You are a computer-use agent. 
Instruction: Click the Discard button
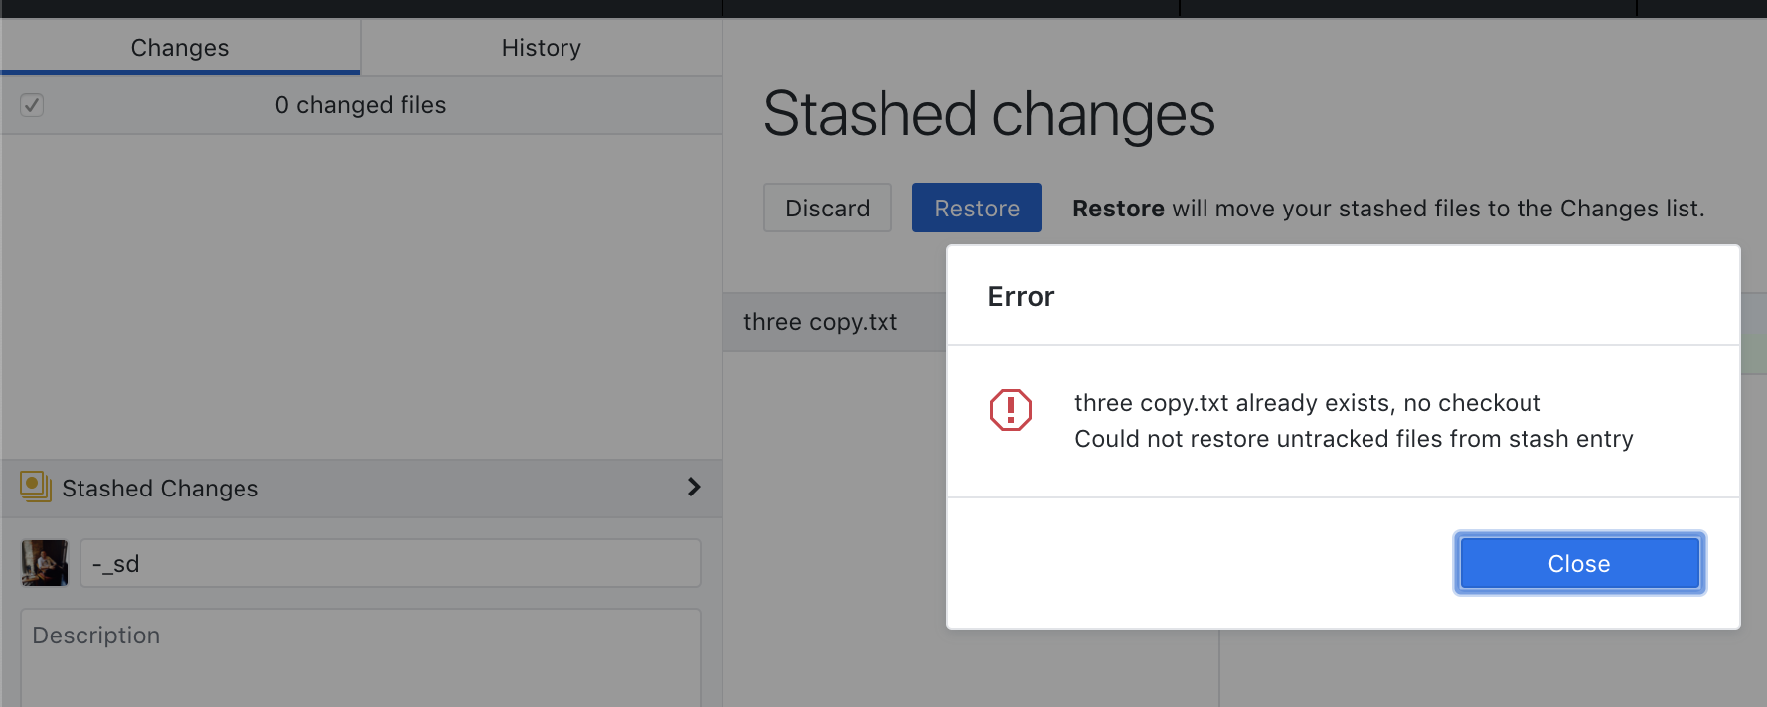pos(827,208)
